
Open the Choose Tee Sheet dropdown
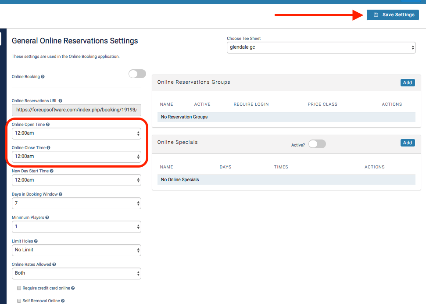(x=321, y=47)
